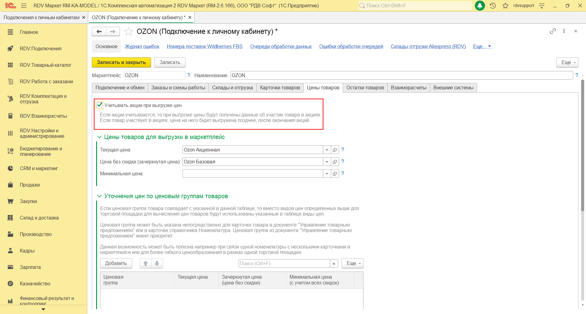This screenshot has height=314, width=586.
Task: Open Журнал ошибок link
Action: tap(142, 46)
